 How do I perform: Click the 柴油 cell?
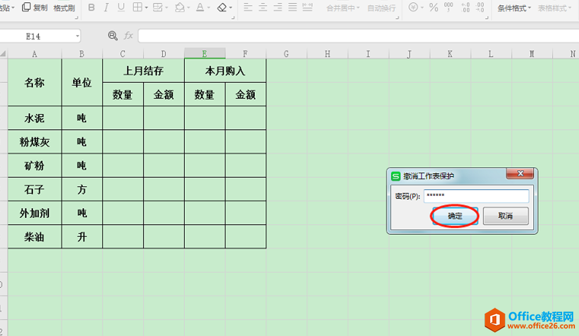coord(35,236)
